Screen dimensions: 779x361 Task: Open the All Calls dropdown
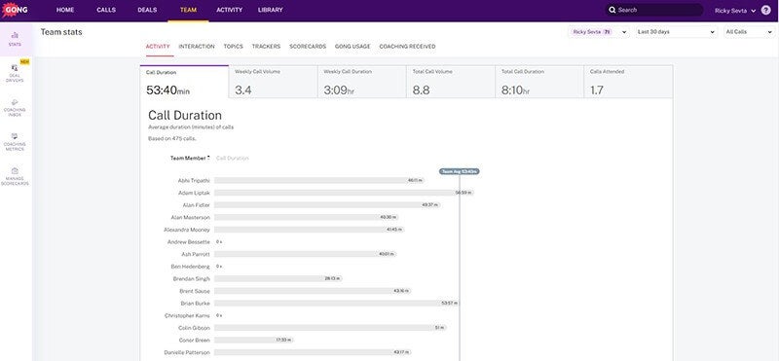pyautogui.click(x=749, y=32)
